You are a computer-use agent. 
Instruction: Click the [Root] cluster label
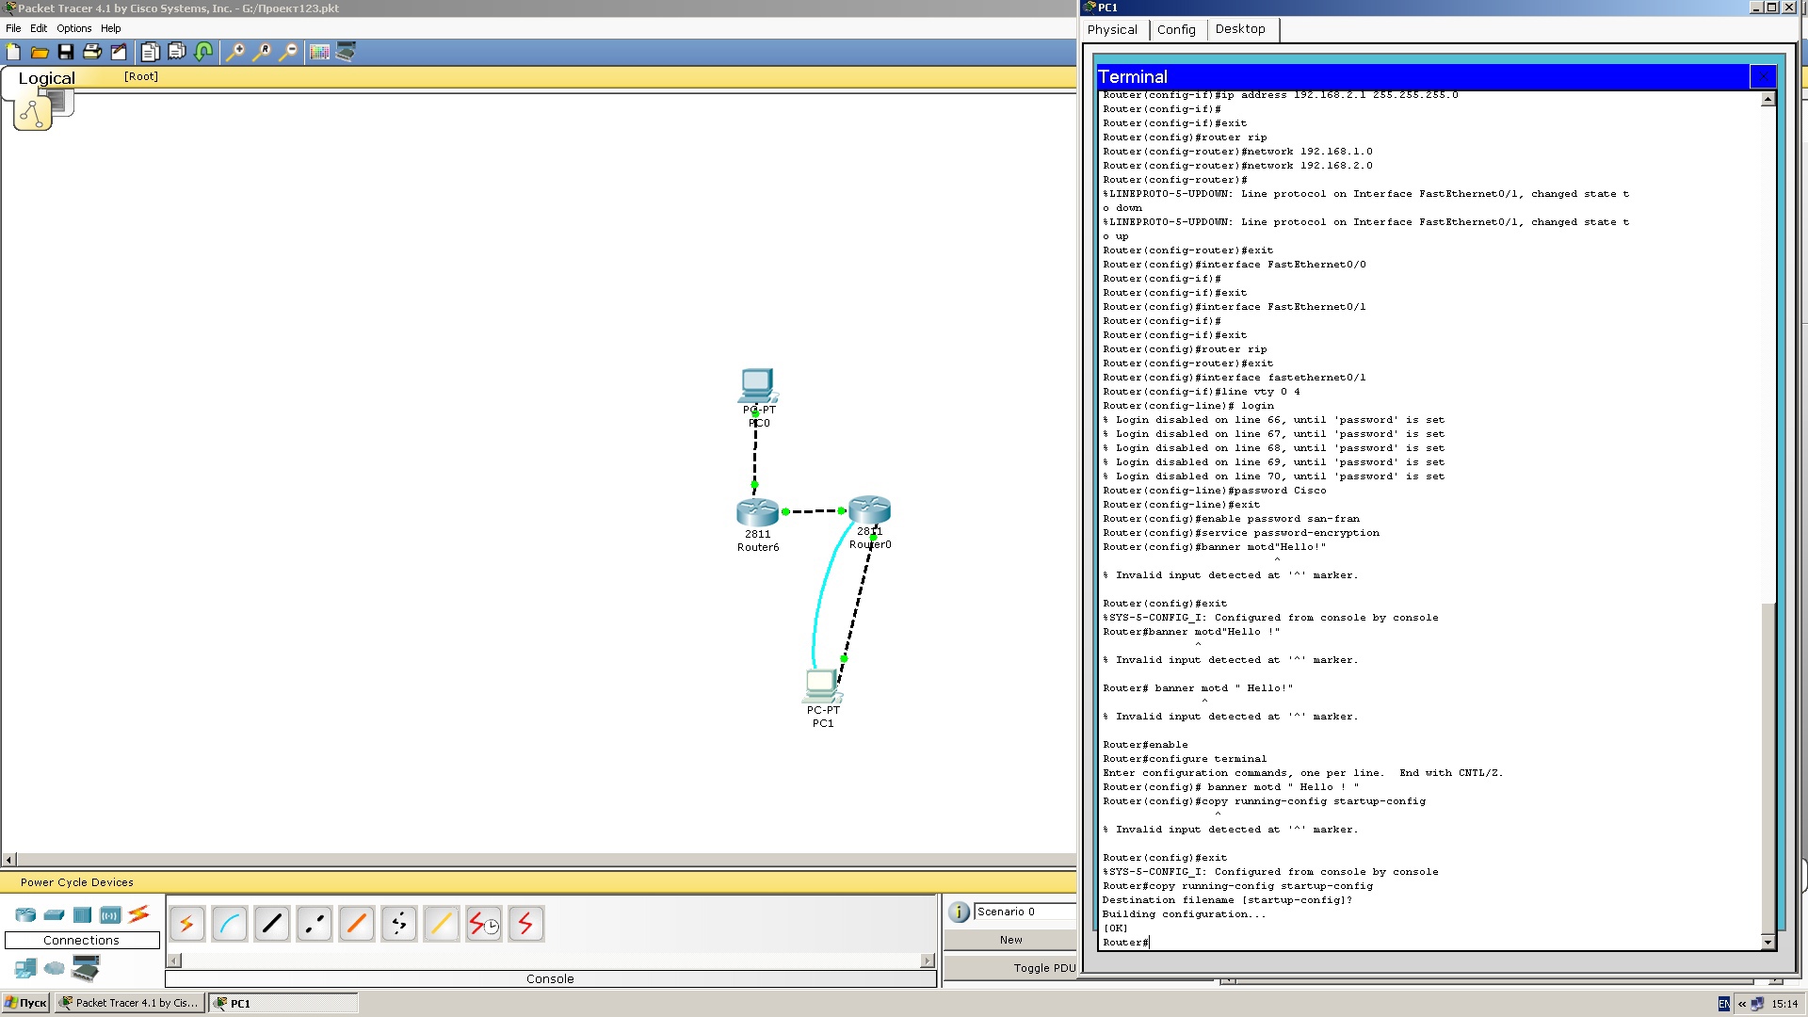click(x=141, y=76)
